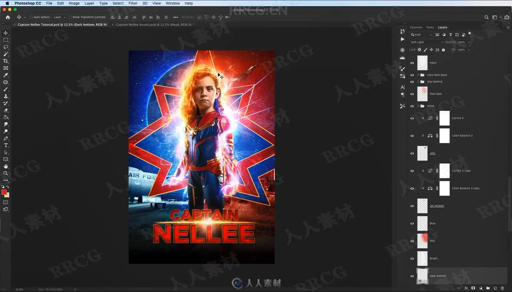Select the Clone Stamp tool
The image size is (512, 292).
coord(6,96)
